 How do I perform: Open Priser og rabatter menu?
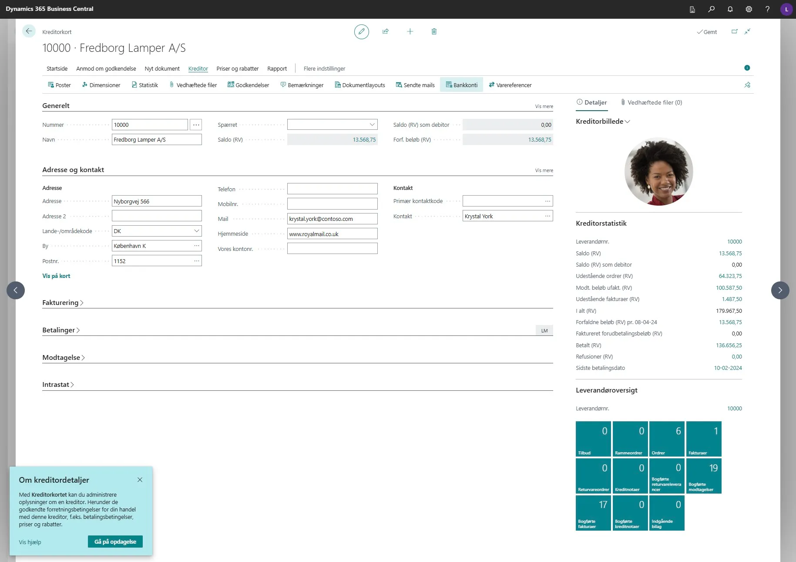(x=237, y=68)
